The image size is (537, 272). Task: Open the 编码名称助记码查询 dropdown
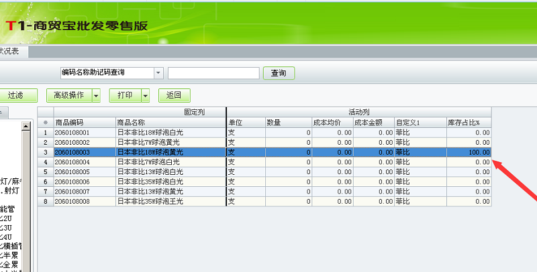click(158, 73)
